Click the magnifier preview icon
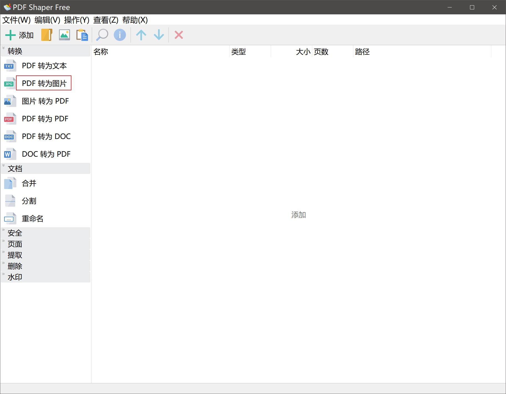Viewport: 506px width, 394px height. (x=102, y=35)
